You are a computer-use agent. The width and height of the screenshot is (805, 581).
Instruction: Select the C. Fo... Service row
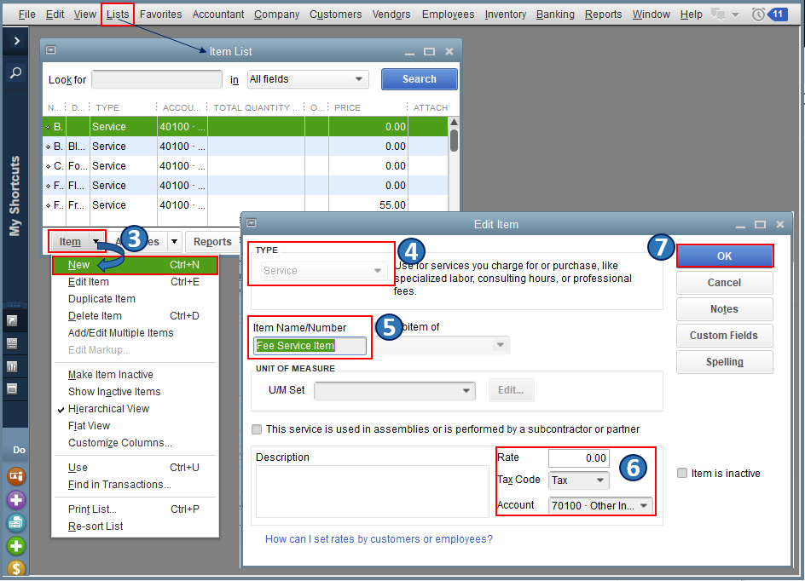[246, 166]
